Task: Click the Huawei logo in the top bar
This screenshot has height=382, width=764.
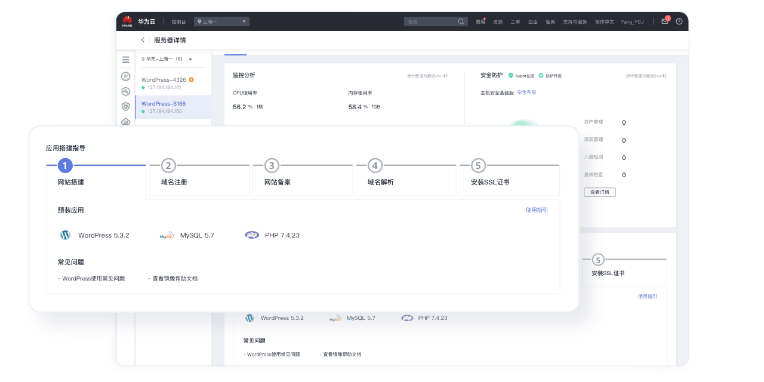Action: click(127, 21)
